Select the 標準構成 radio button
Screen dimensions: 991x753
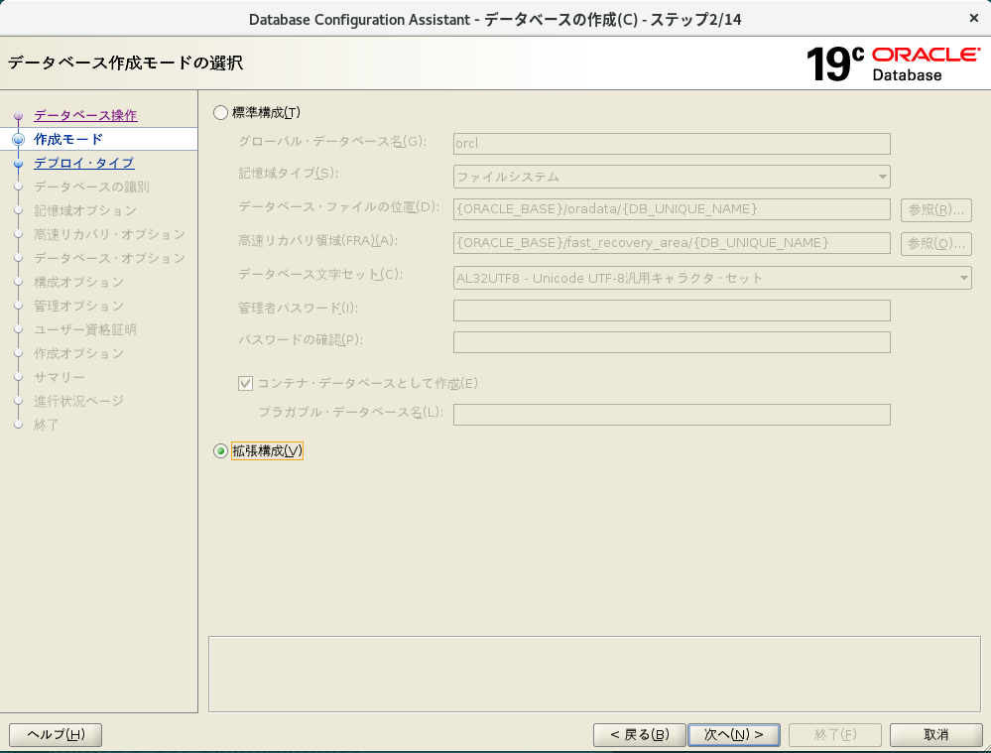(x=220, y=113)
